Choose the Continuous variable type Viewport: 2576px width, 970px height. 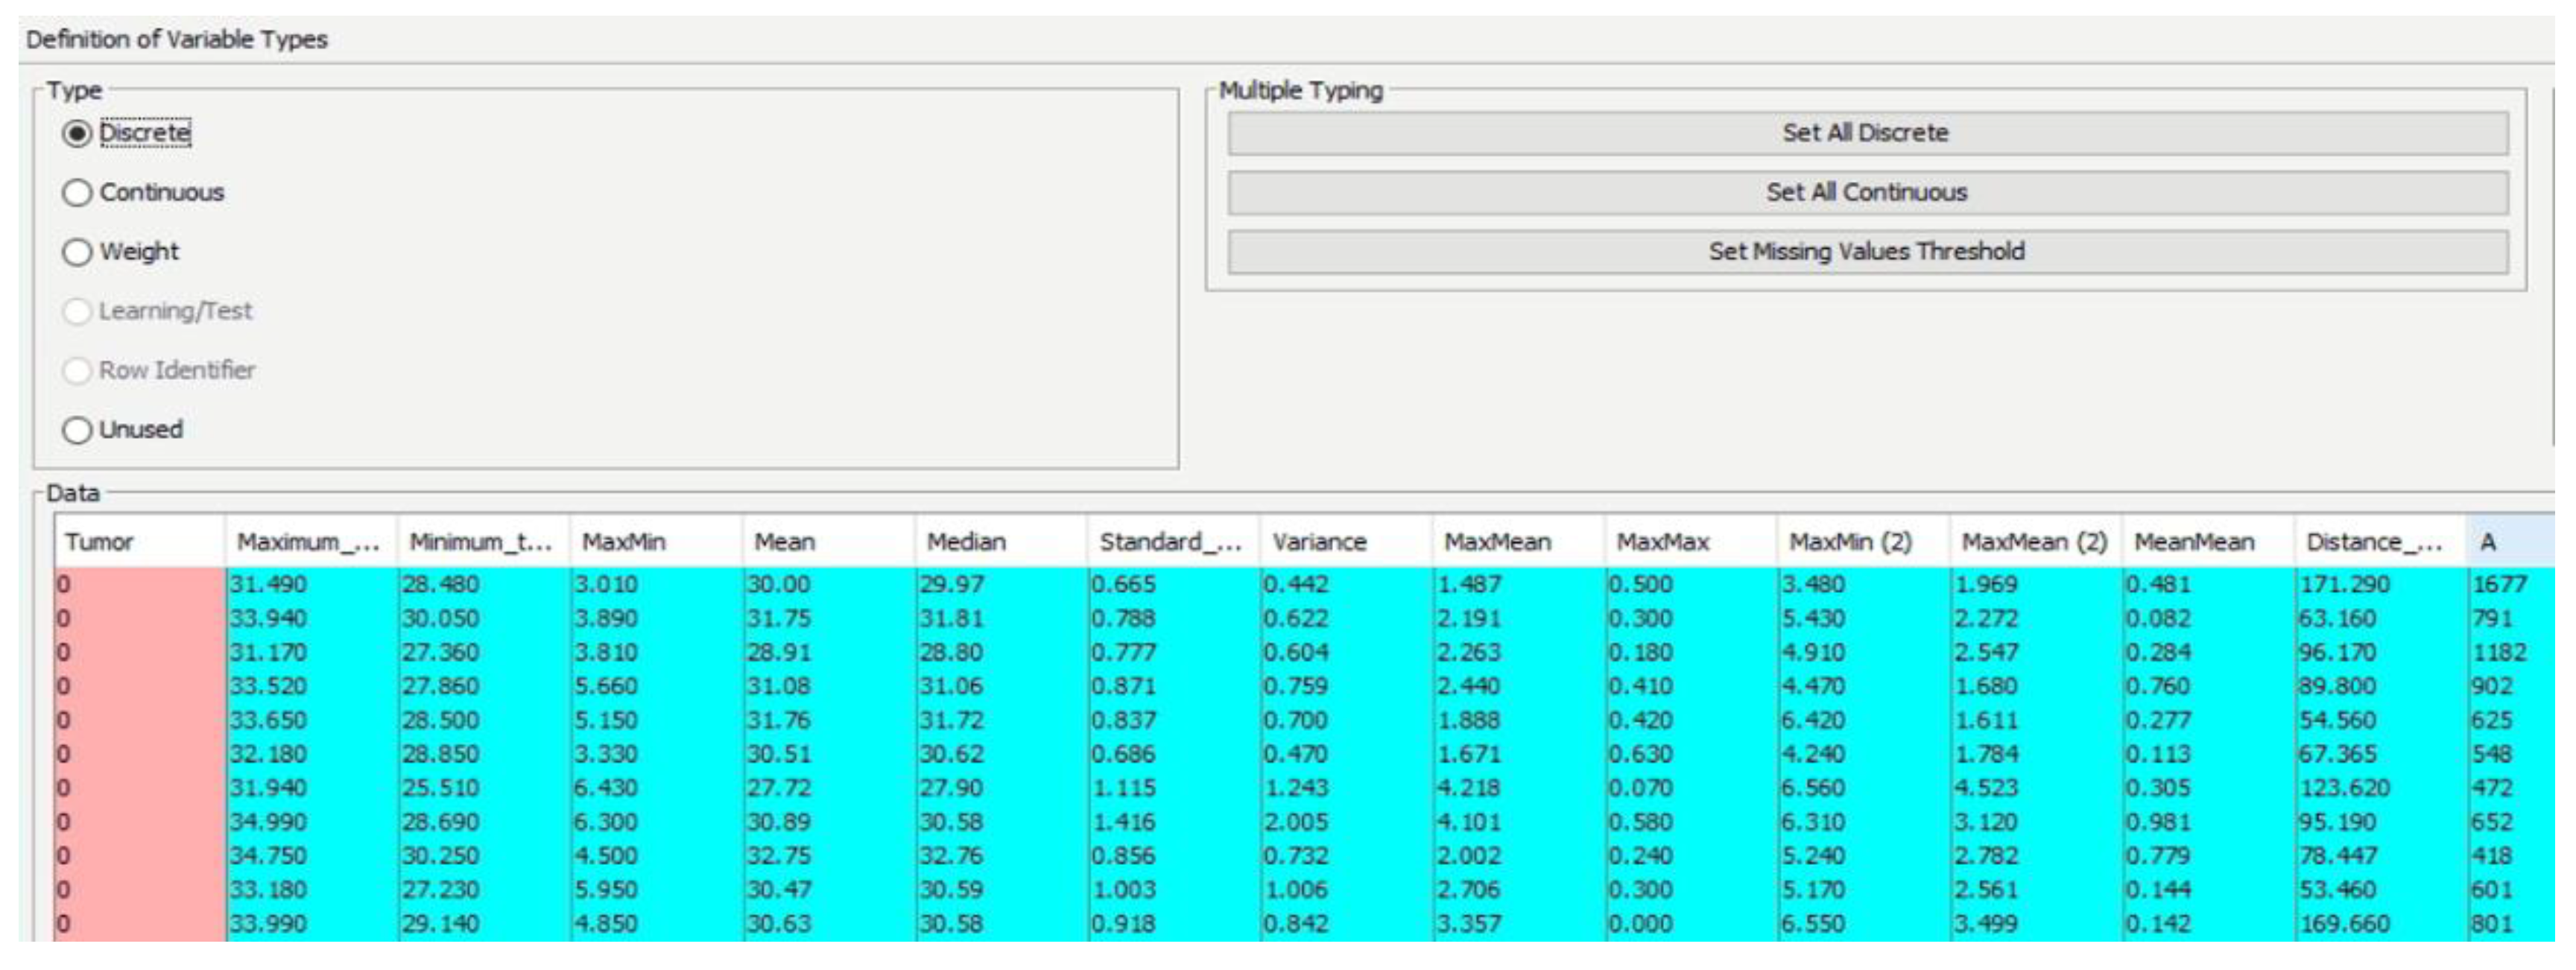pyautogui.click(x=78, y=192)
